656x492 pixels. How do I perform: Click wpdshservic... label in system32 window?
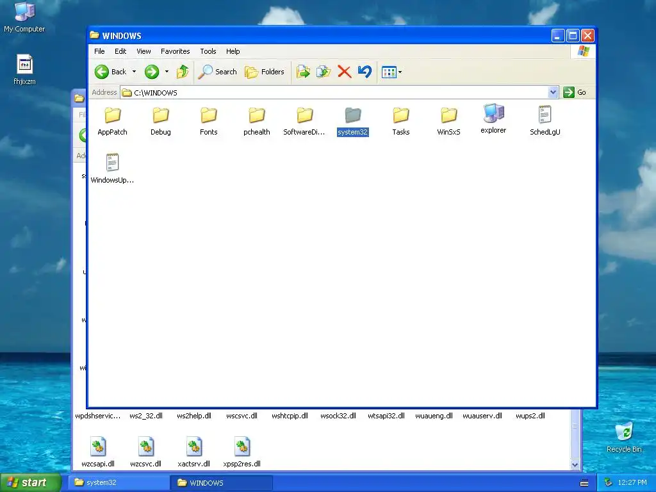(98, 416)
